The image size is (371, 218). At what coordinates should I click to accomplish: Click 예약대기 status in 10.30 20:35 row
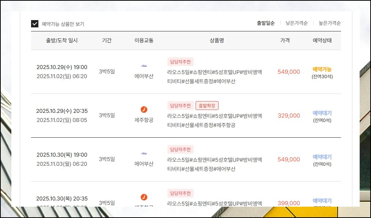(x=322, y=201)
